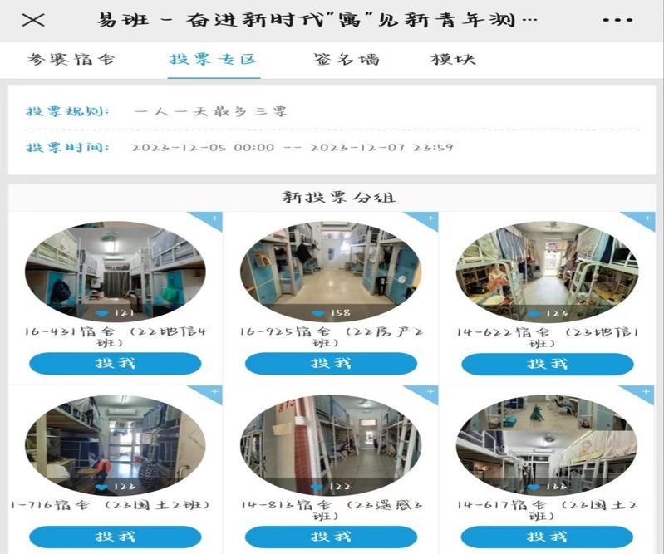Image resolution: width=664 pixels, height=554 pixels.
Task: Tap the heart icon showing 133 votes
Action: coord(534,487)
